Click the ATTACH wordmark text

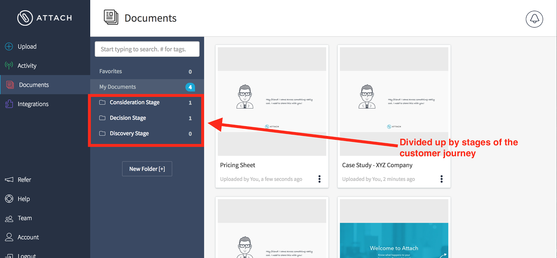(54, 18)
